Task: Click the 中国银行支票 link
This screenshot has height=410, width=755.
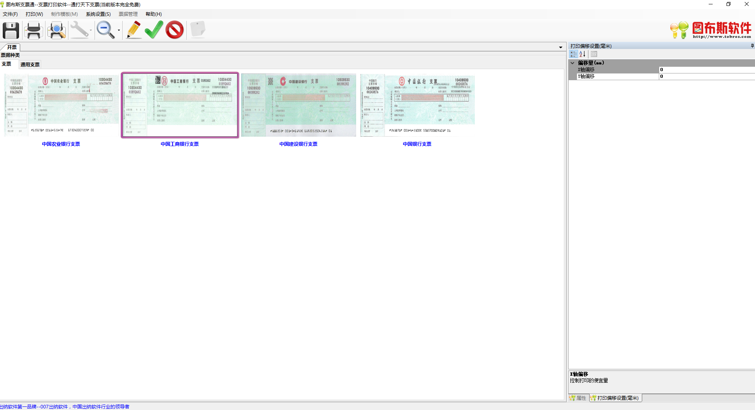Action: (x=417, y=144)
